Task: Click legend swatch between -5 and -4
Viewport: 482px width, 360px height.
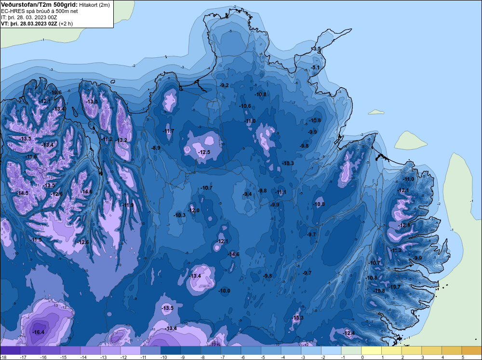Action: pos(271,350)
